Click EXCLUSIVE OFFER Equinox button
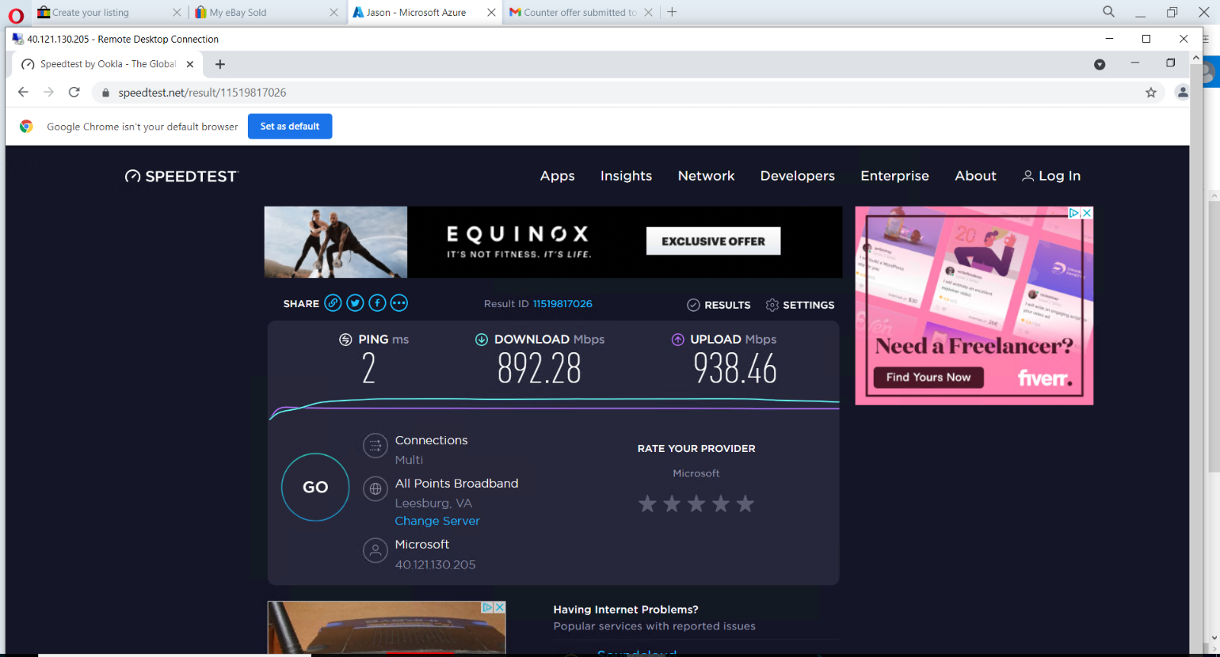This screenshot has width=1220, height=657. click(x=713, y=241)
